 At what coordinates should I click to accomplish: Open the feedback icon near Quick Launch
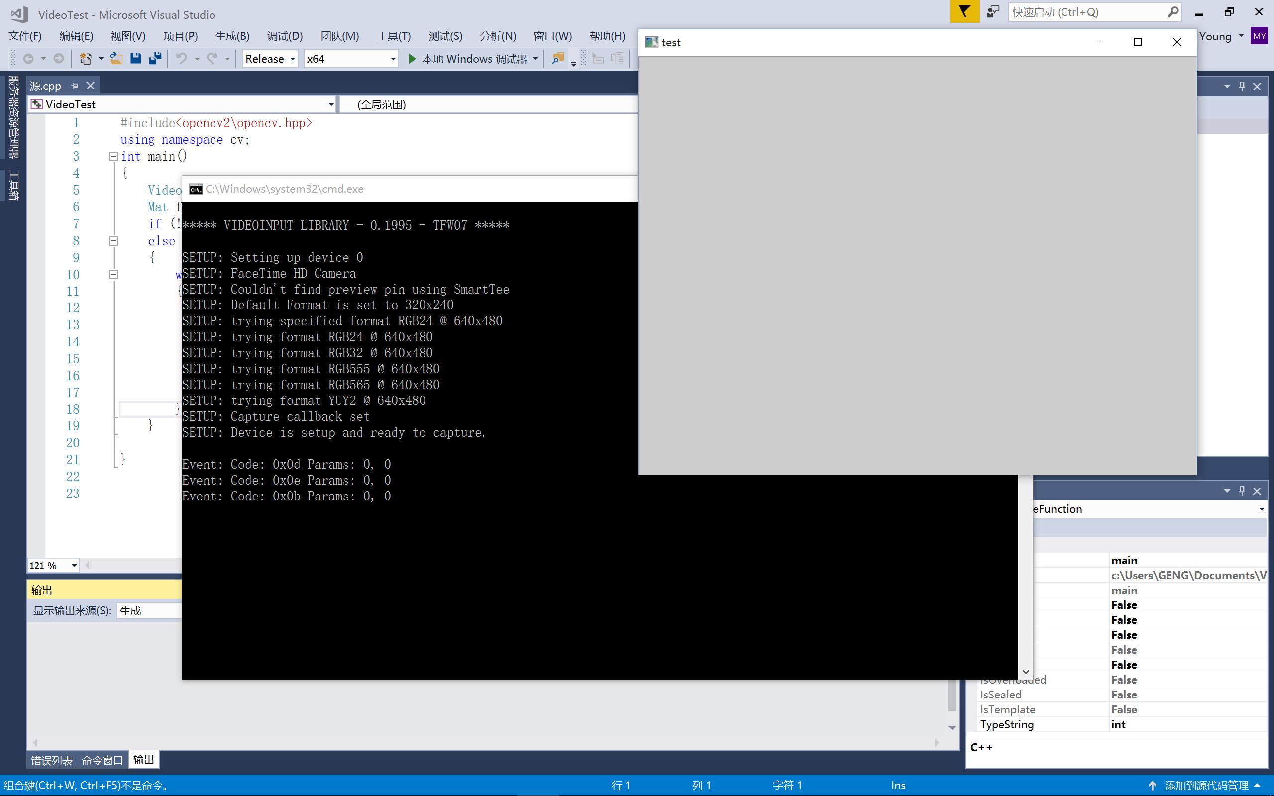pos(993,11)
